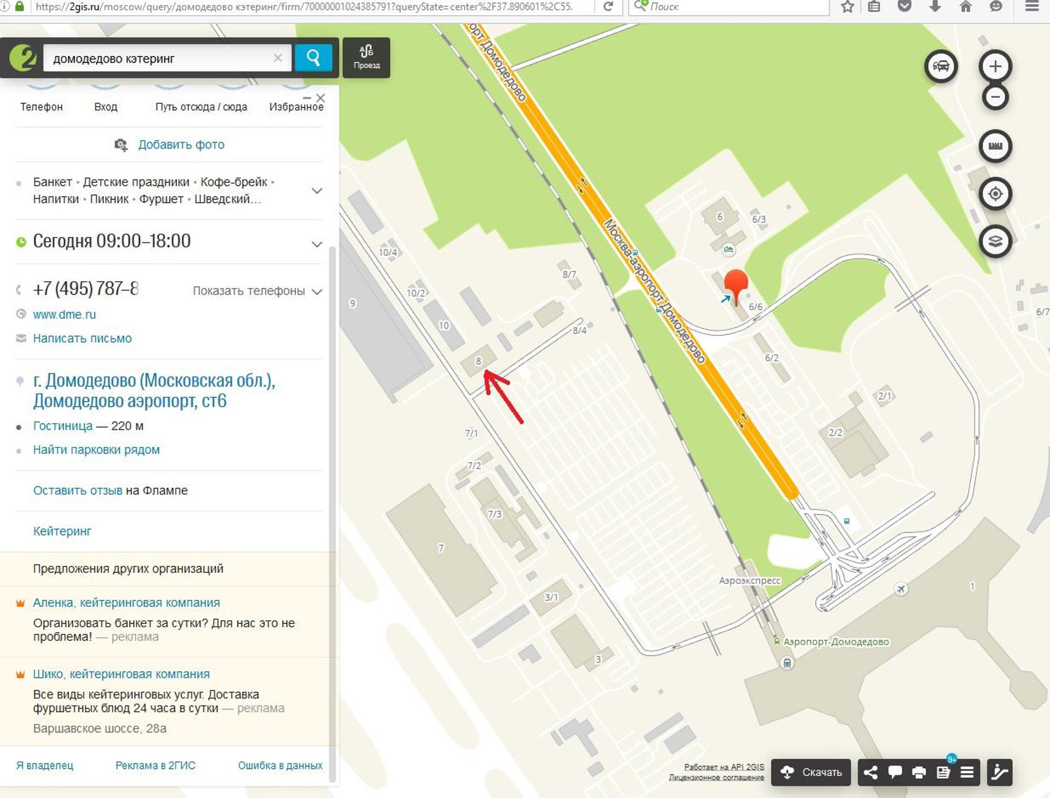This screenshot has height=798, width=1050.
Task: Click the map edit pencil icon
Action: coord(1000,772)
